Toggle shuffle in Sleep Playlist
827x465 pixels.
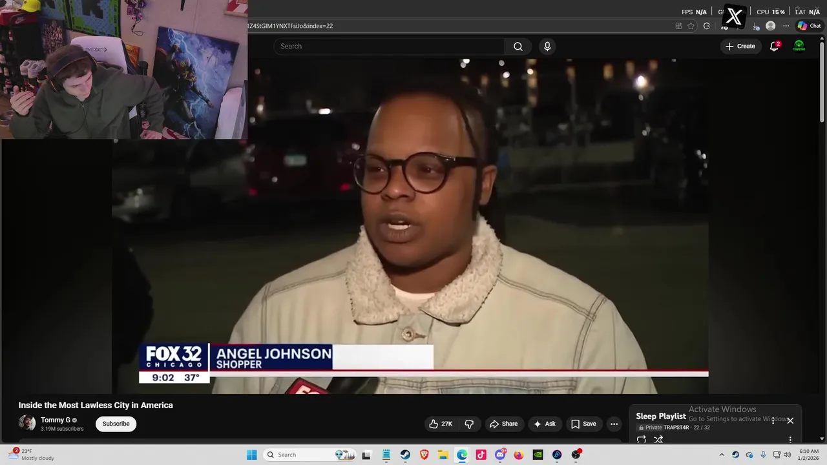pos(658,440)
